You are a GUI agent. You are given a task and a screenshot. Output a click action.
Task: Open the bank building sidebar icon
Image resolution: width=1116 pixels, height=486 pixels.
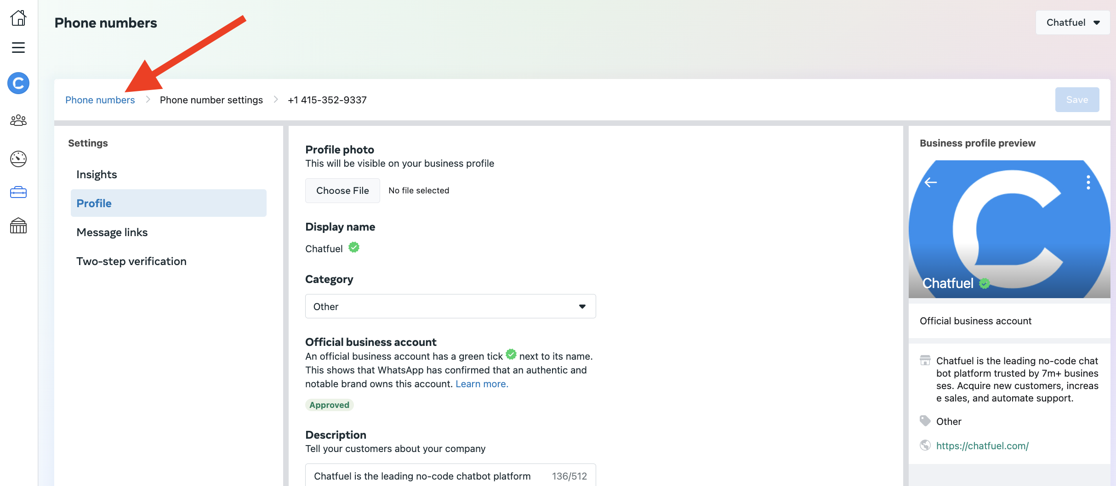[18, 226]
